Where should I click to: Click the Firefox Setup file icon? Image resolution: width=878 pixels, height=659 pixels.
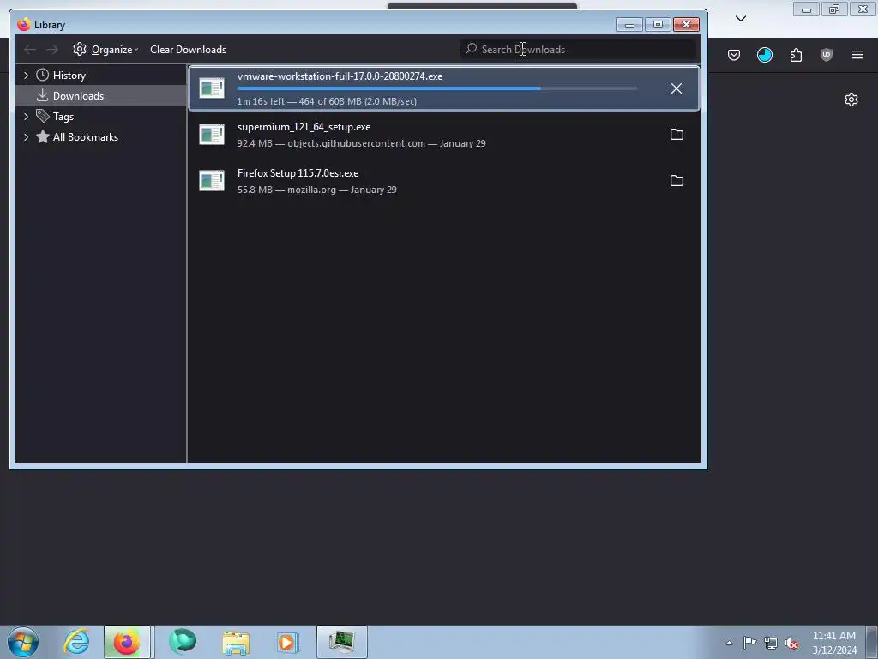pyautogui.click(x=212, y=180)
